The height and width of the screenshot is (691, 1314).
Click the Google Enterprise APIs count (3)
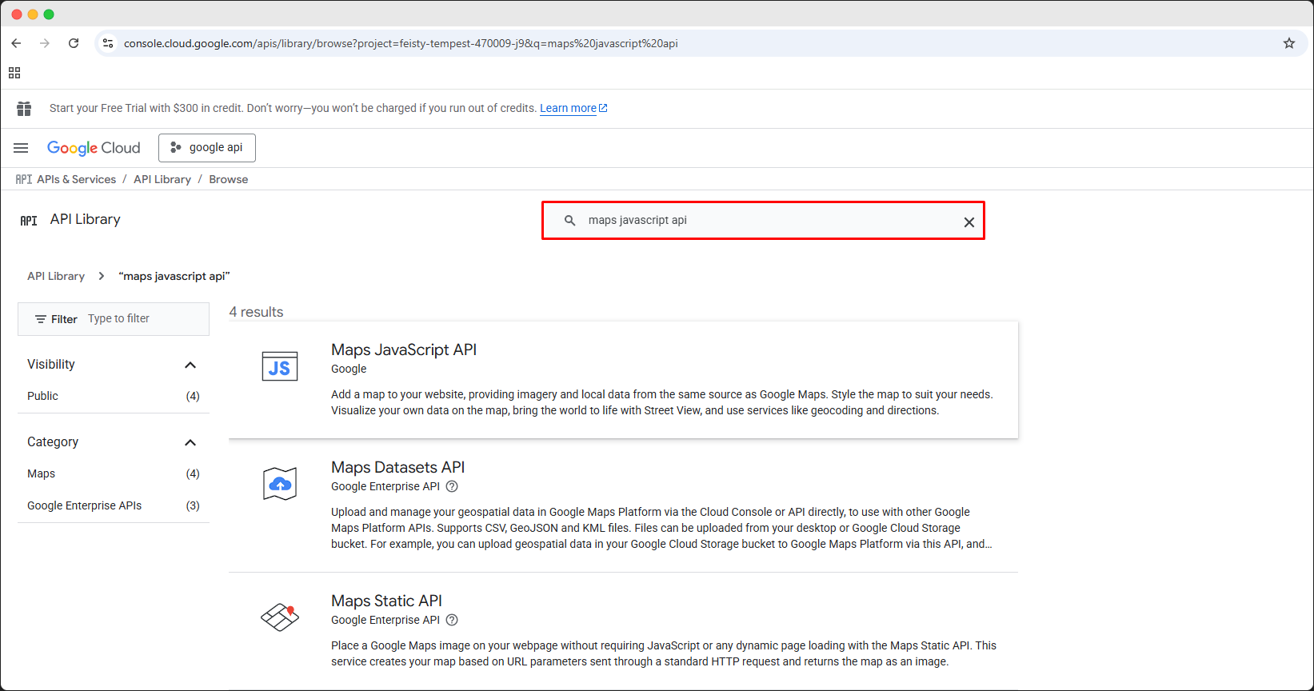coord(193,505)
